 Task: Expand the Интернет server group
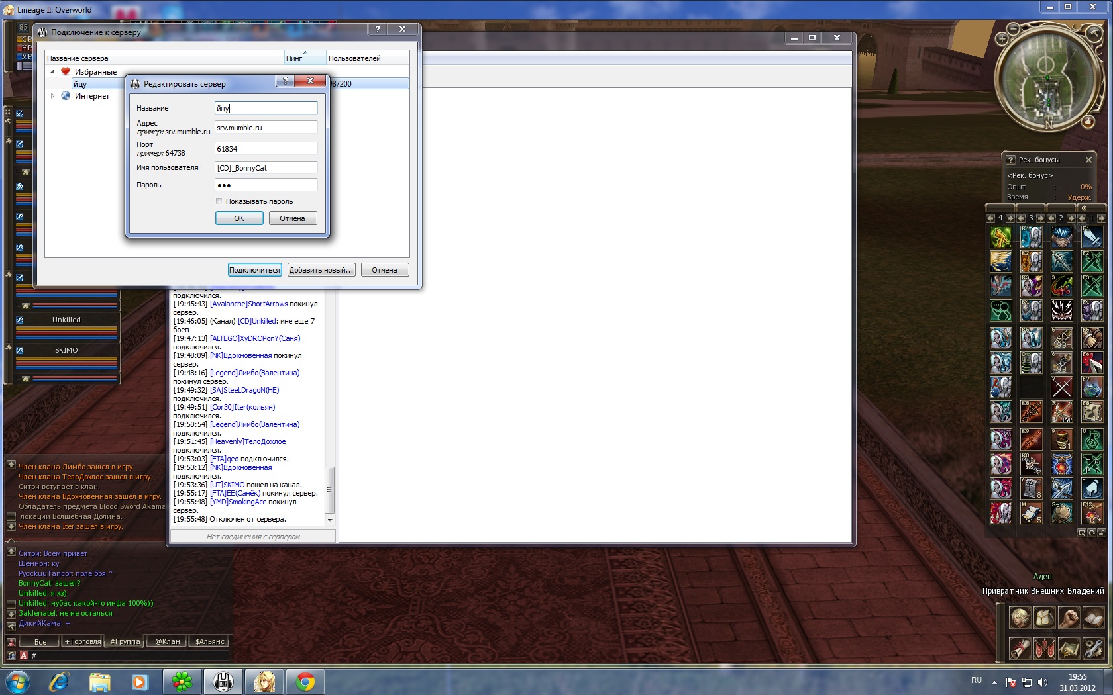[53, 95]
